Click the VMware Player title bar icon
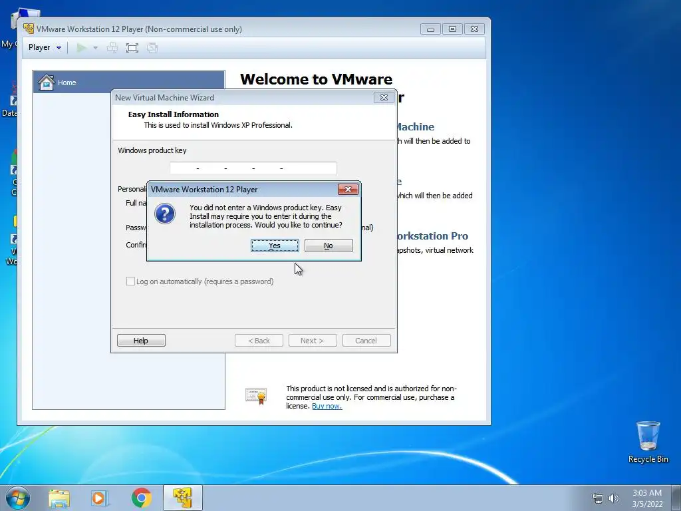 (x=29, y=29)
